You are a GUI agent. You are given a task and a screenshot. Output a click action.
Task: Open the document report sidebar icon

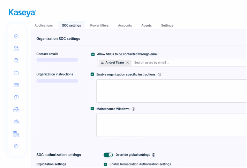(x=16, y=60)
